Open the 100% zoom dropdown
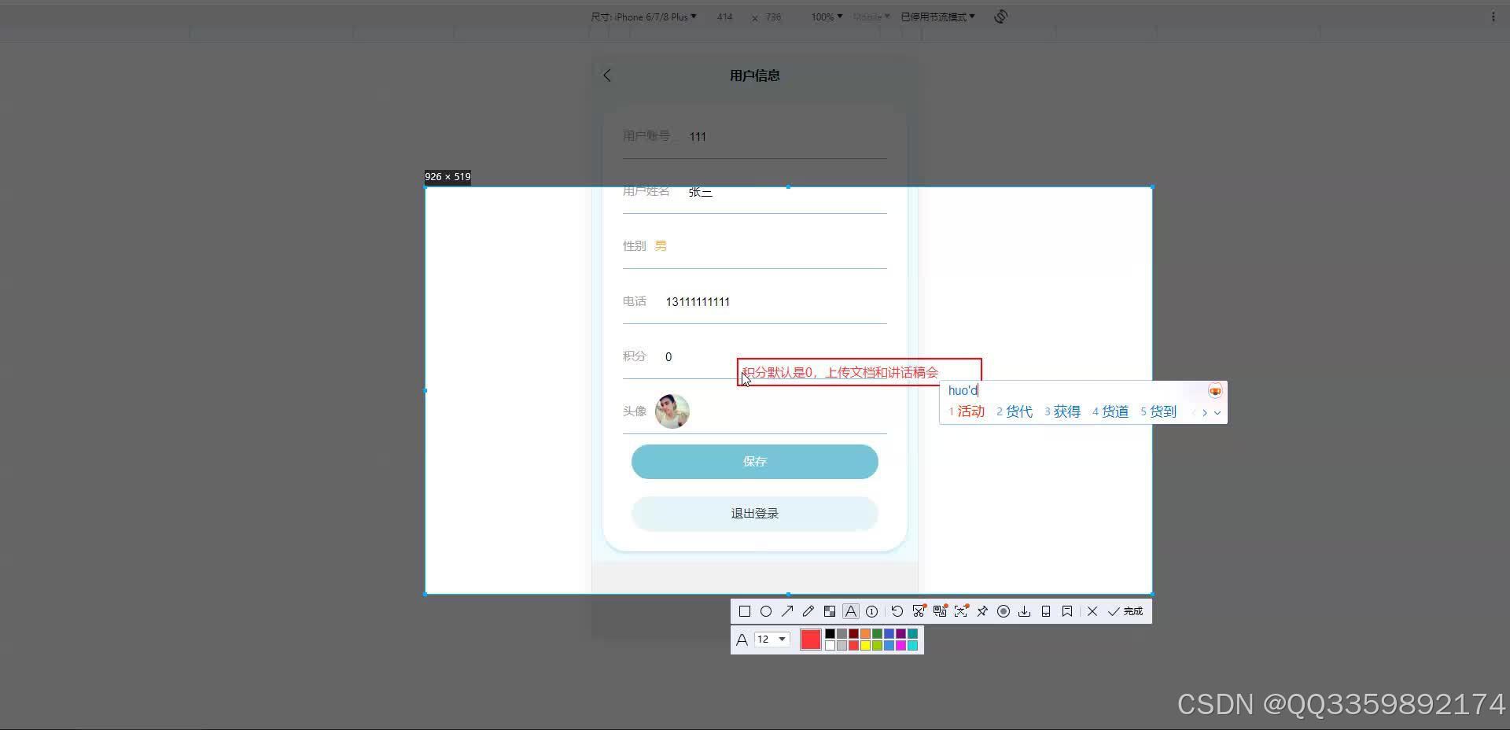1510x730 pixels. coord(827,17)
